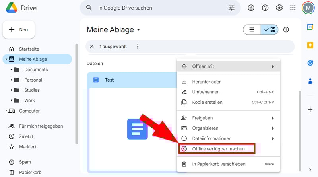Open Settings gear icon

point(279,8)
